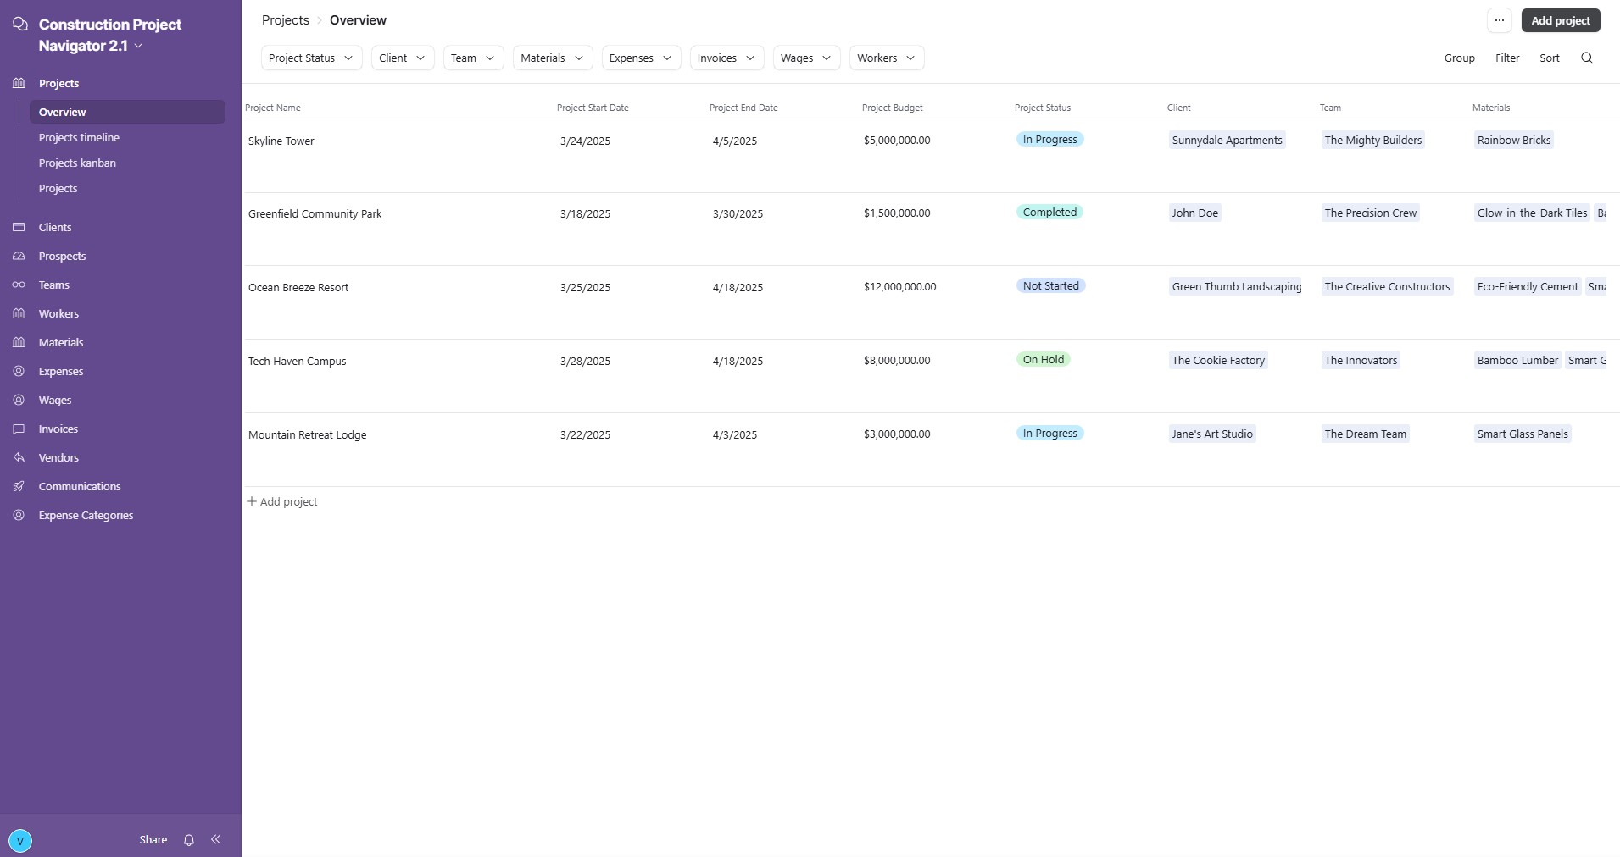Open workspace name dropdown chevron
Image resolution: width=1620 pixels, height=857 pixels.
point(138,46)
